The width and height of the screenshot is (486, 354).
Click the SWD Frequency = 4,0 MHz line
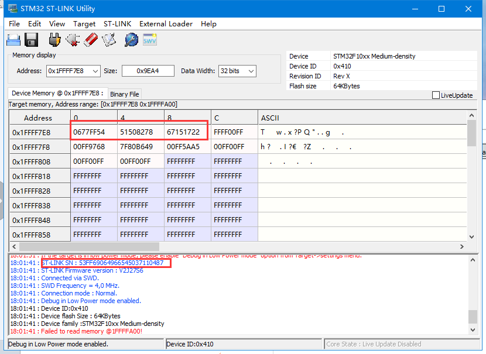[64, 286]
